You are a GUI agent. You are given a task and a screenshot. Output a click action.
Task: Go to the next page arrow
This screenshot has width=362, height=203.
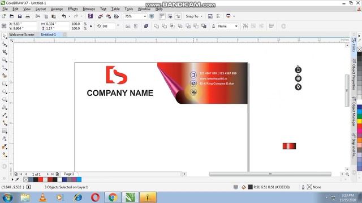[x=48, y=174]
